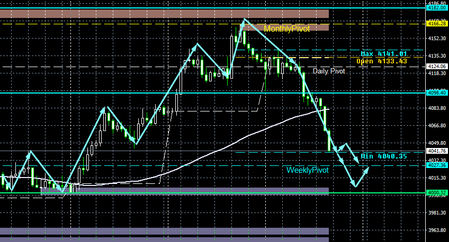The image size is (449, 242).
Task: Click the MonthlyPivot label
Action: coord(286,29)
